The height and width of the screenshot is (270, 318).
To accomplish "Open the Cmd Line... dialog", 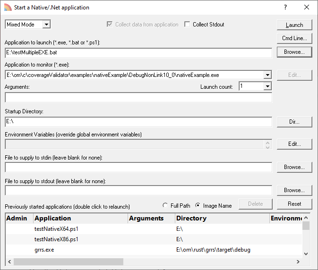I will click(x=294, y=38).
